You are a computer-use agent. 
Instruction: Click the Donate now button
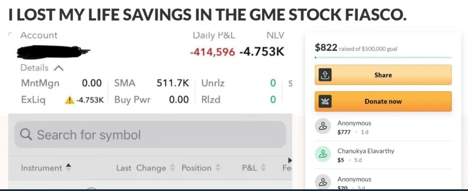[383, 101]
